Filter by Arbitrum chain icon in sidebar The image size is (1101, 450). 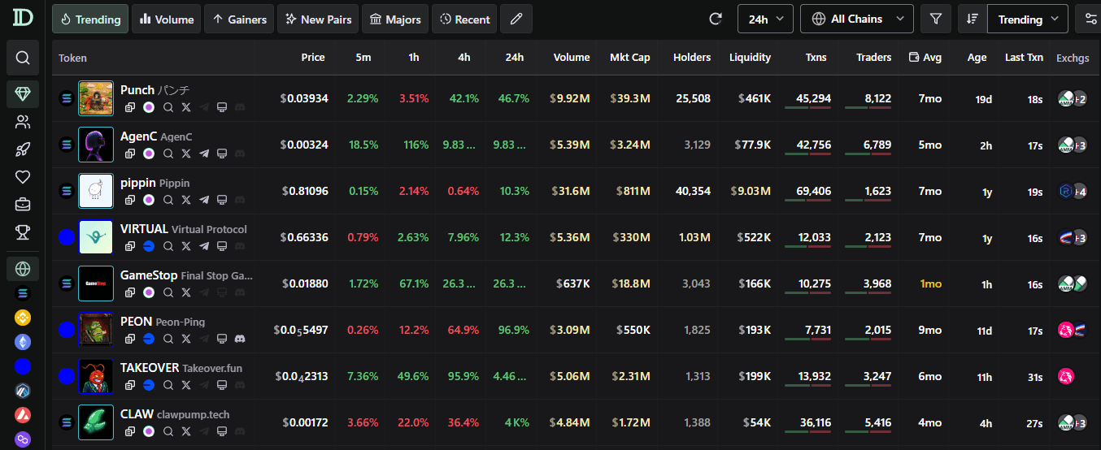click(23, 391)
